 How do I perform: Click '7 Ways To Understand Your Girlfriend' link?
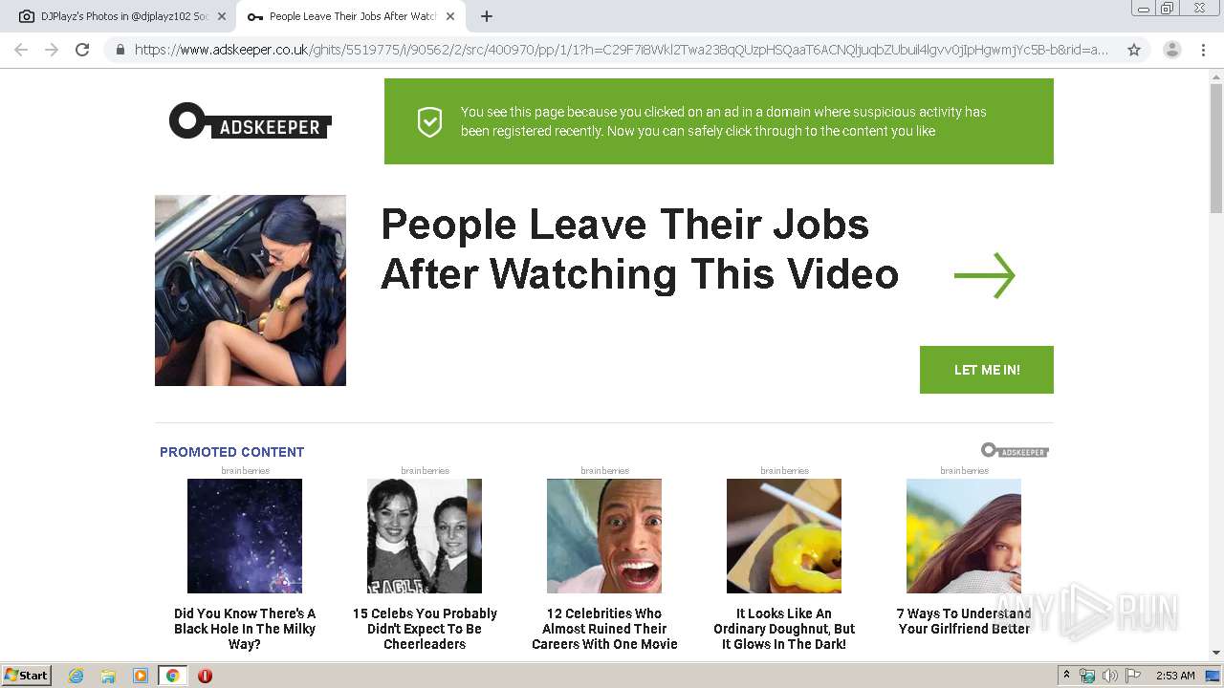(964, 621)
